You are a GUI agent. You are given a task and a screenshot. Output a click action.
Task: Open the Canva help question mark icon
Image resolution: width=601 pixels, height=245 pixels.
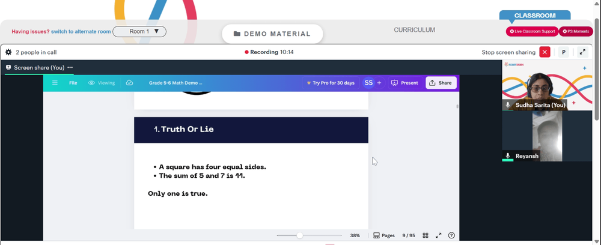point(451,235)
